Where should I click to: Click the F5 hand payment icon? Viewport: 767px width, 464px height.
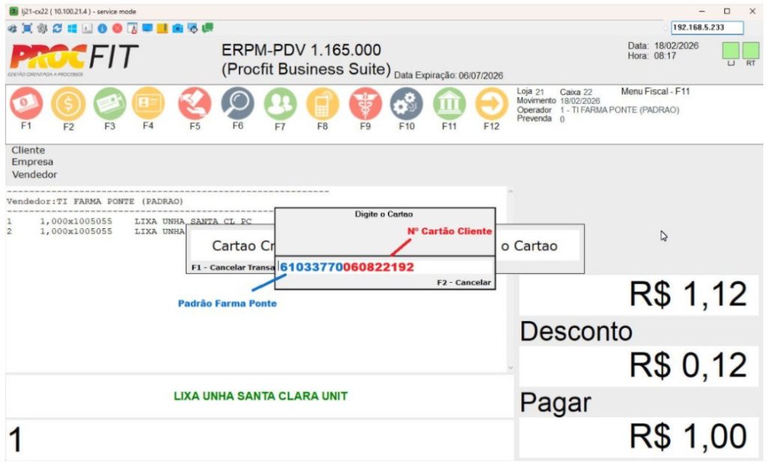pyautogui.click(x=195, y=104)
